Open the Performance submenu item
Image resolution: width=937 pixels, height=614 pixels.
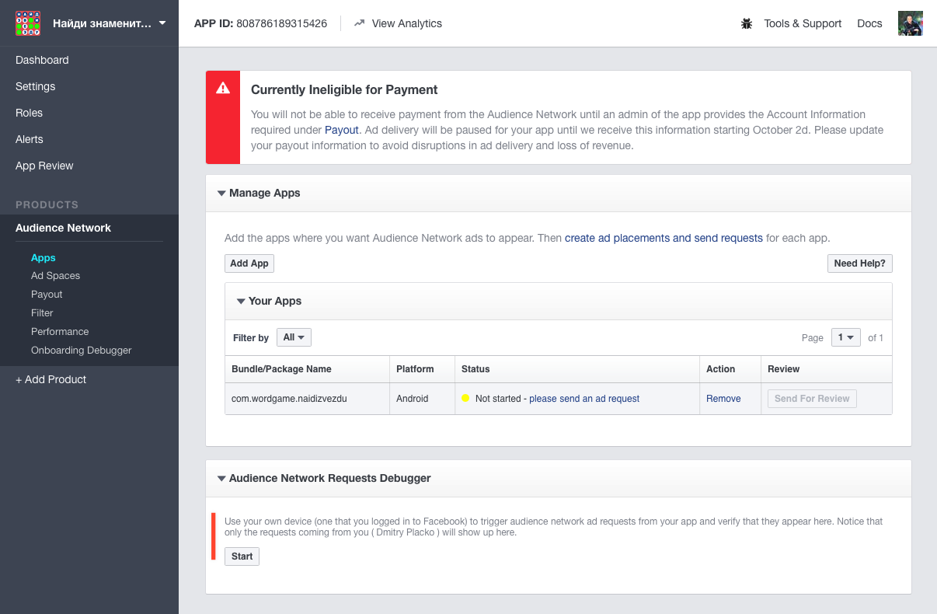coord(60,332)
